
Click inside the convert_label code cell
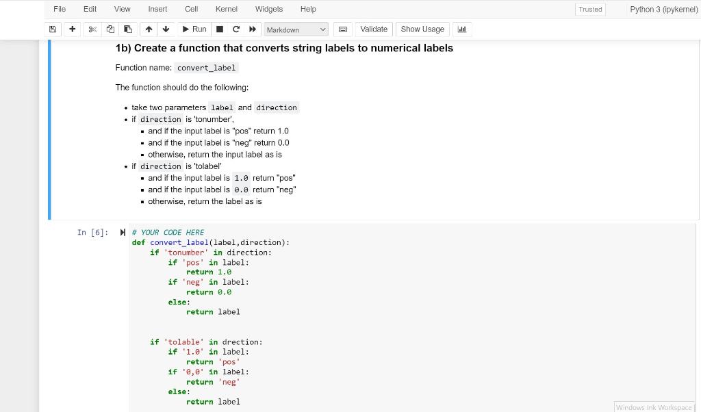click(413, 318)
